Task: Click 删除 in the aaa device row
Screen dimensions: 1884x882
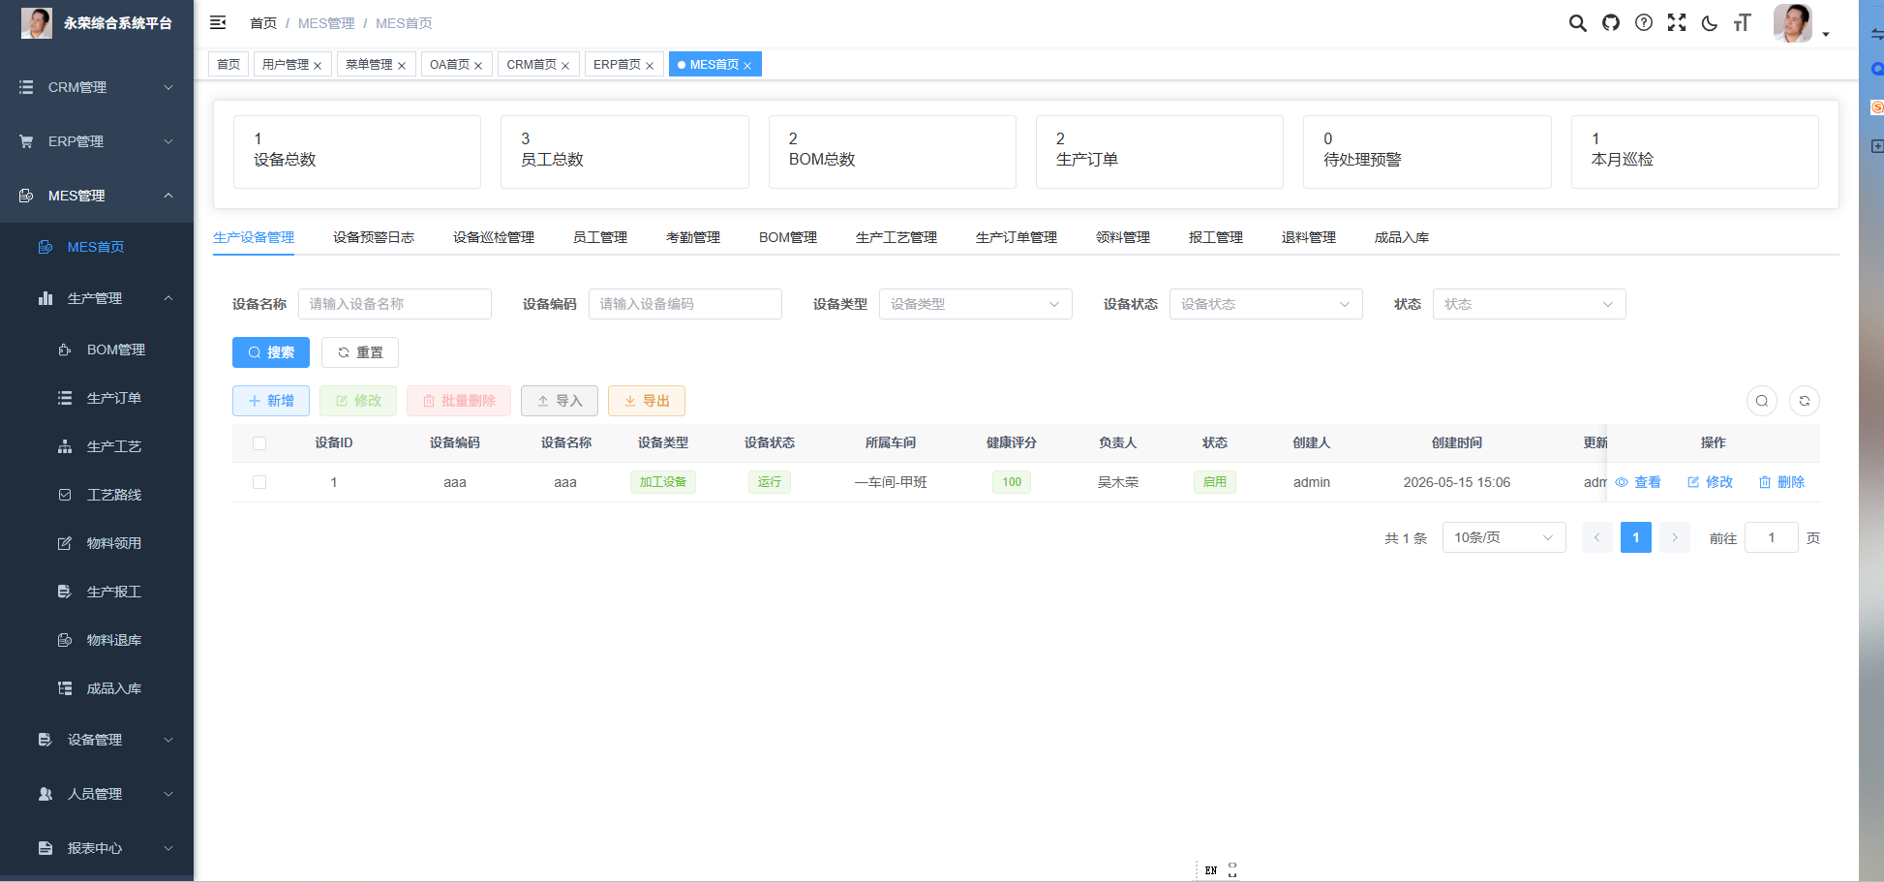Action: click(x=1781, y=482)
